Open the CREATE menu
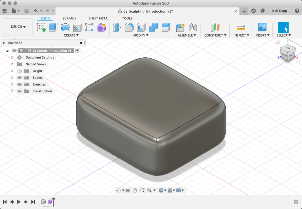 click(71, 35)
